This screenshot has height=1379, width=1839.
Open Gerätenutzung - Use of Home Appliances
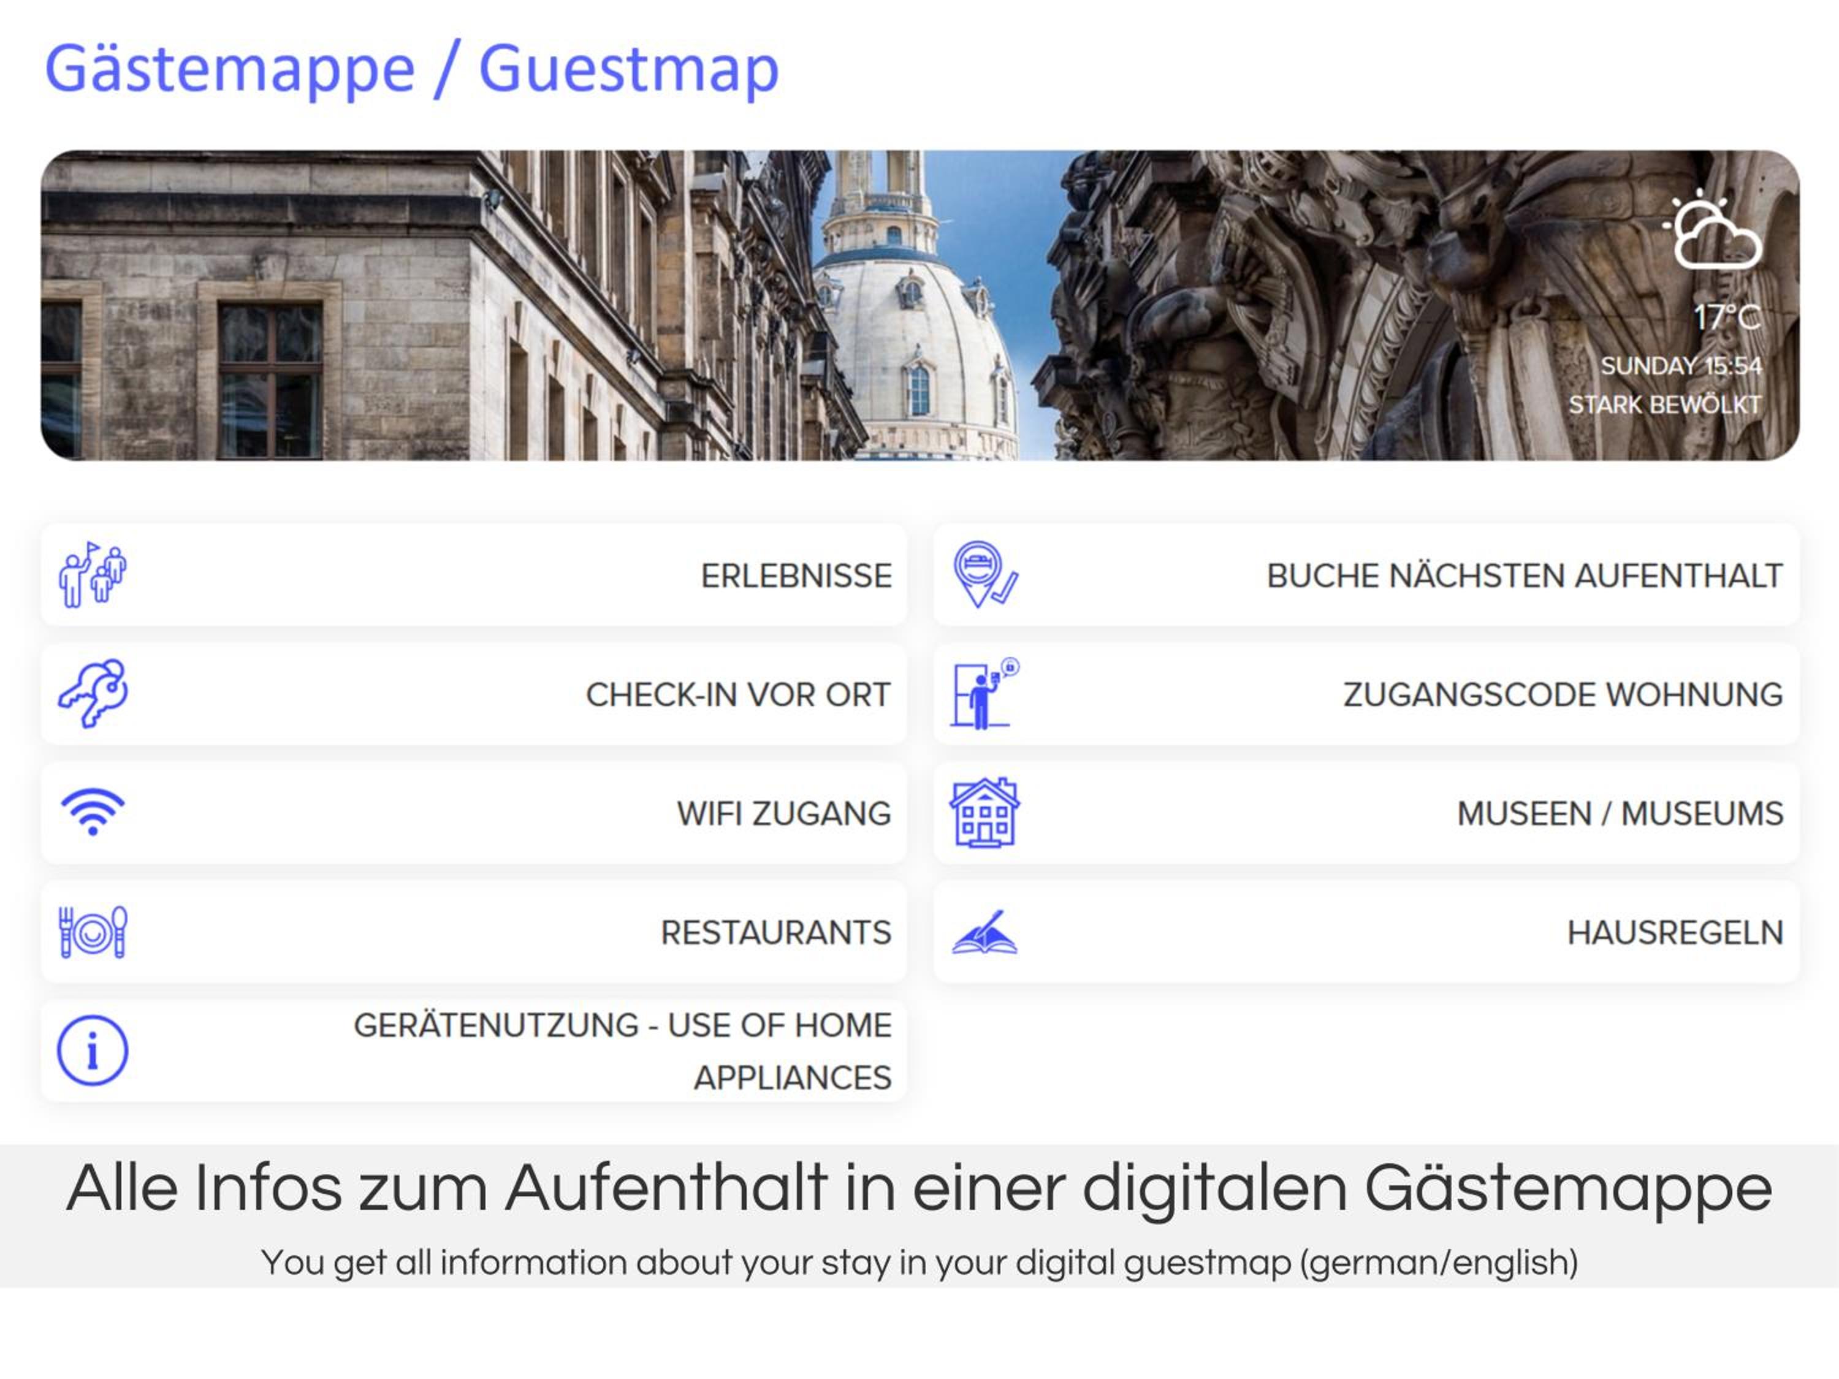coord(474,1050)
